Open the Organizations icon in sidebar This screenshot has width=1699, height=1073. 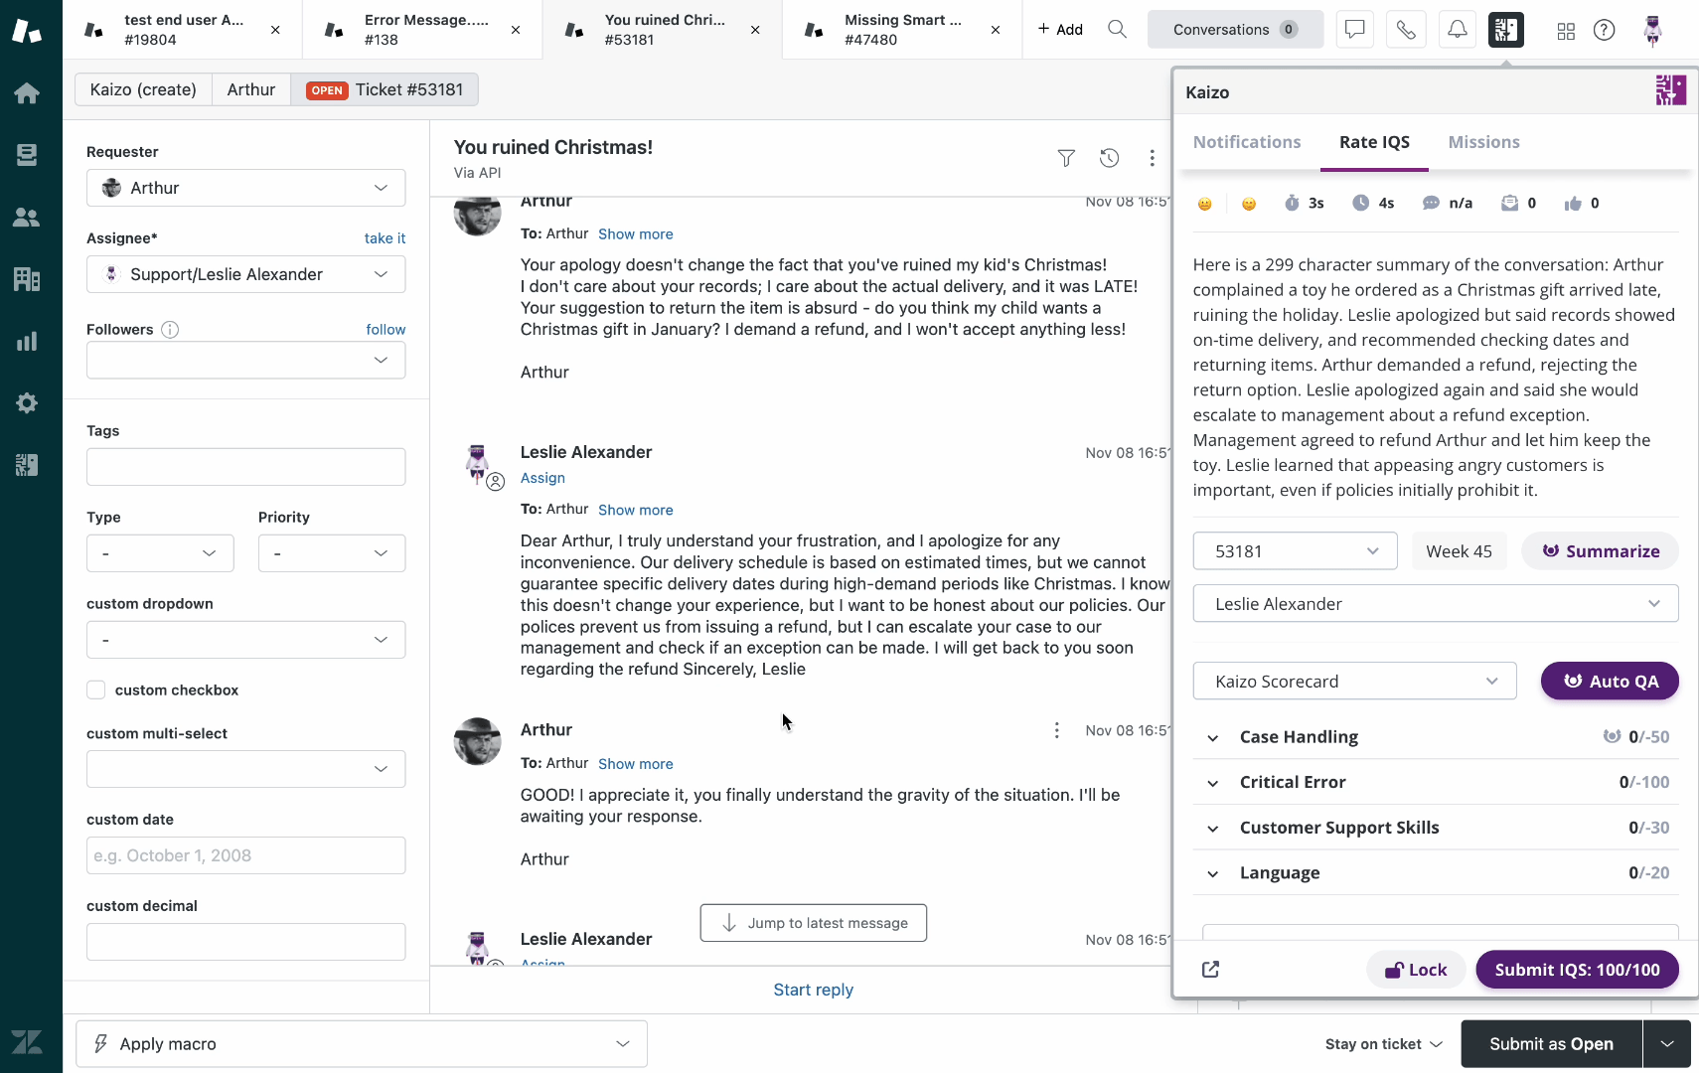click(27, 279)
